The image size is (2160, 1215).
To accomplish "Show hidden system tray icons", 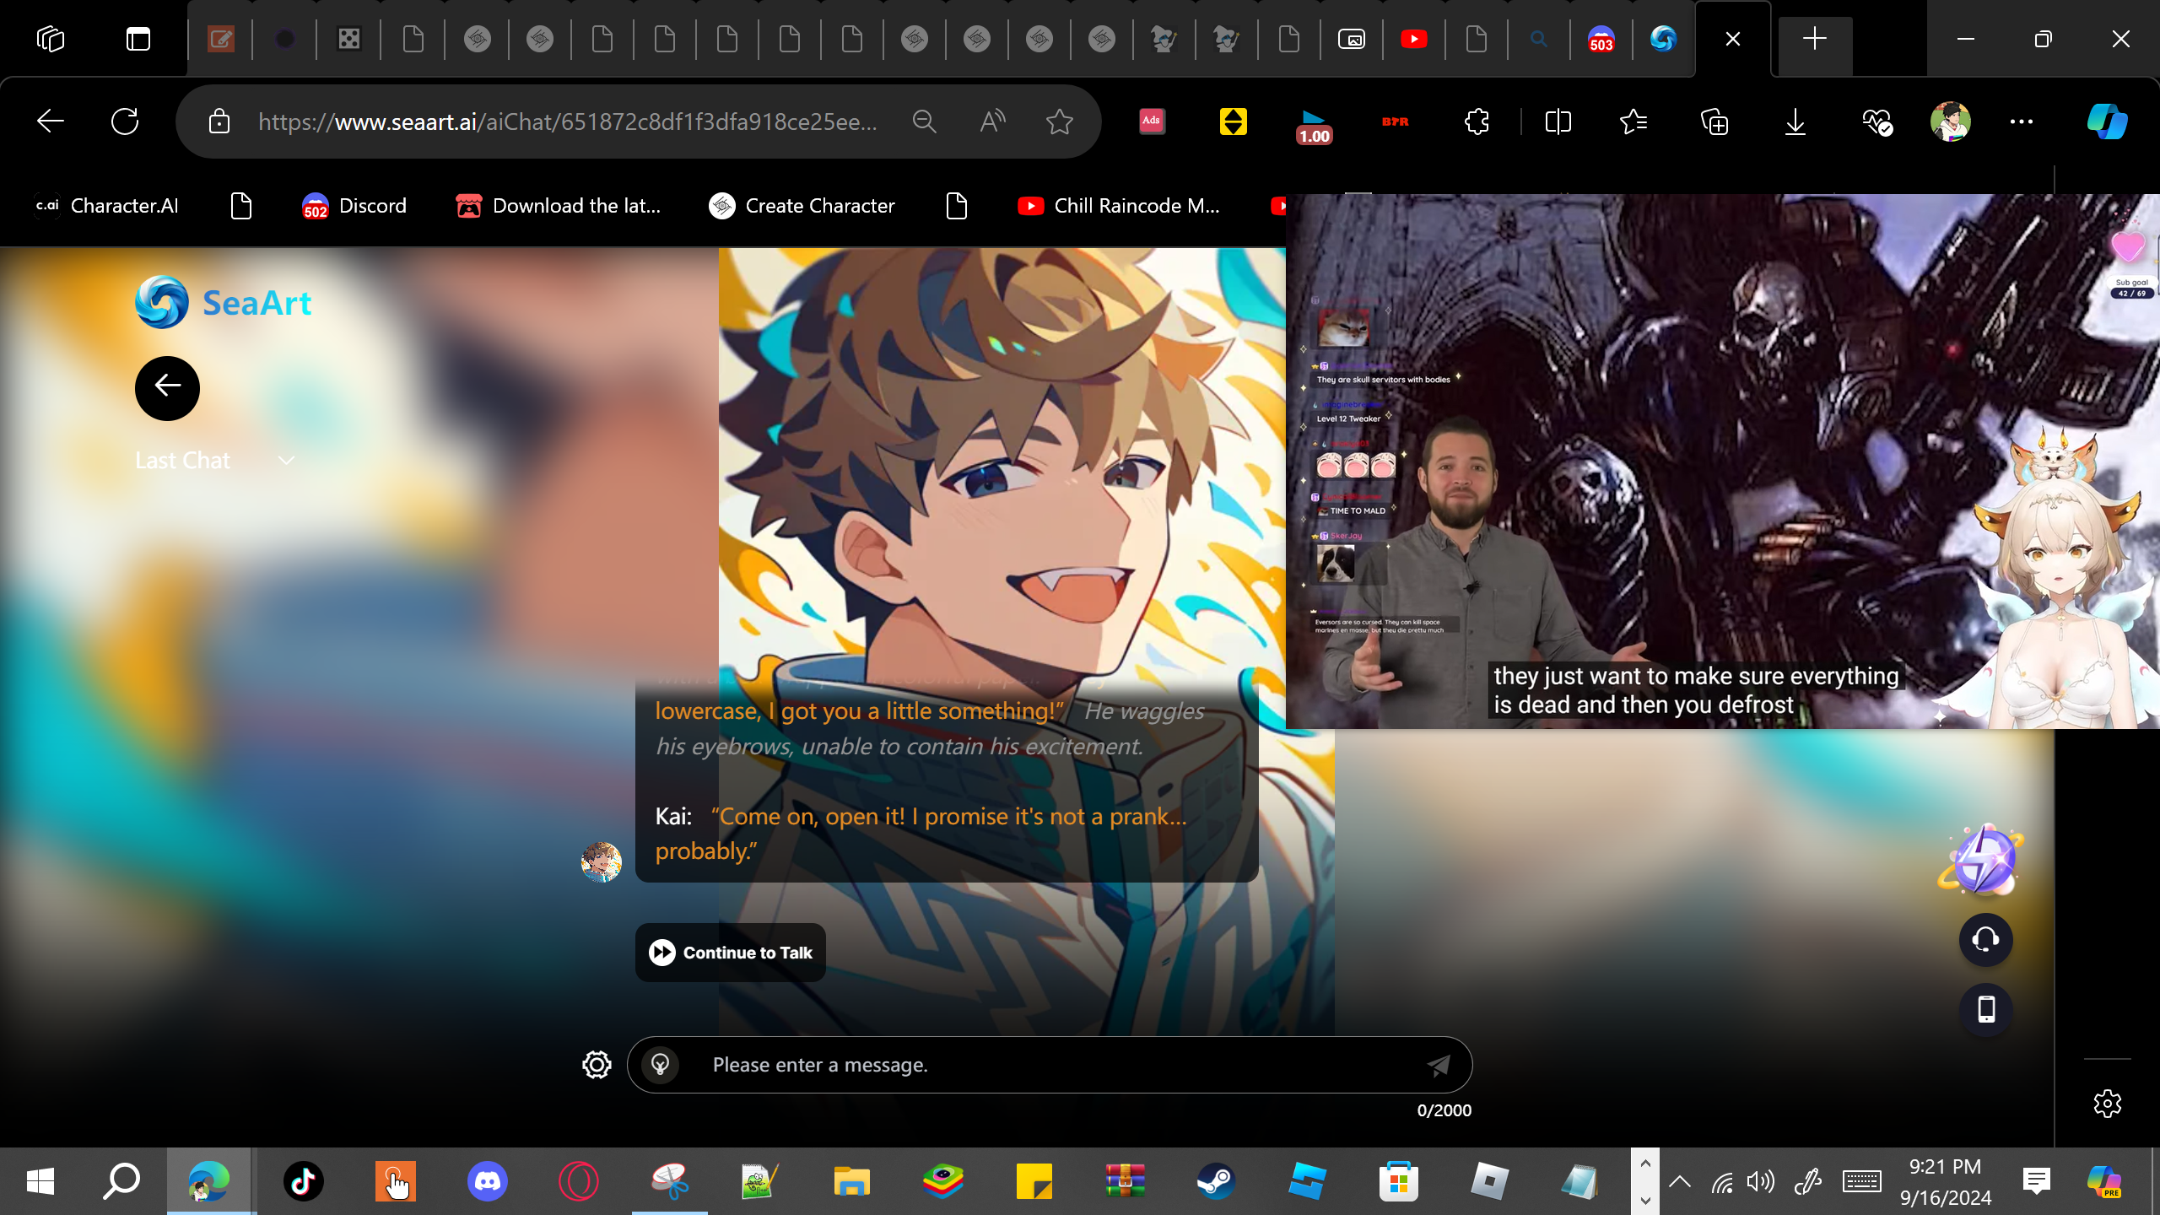I will [x=1680, y=1181].
